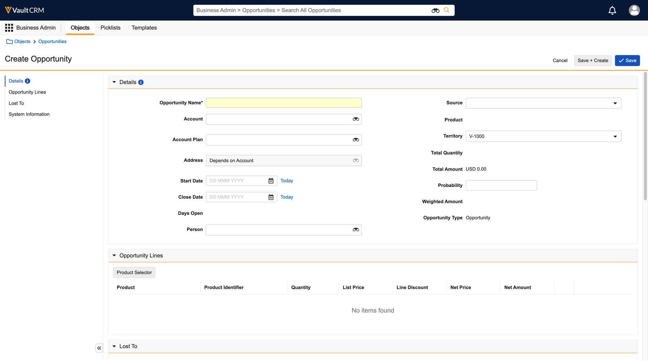
Task: Open the Close Date calendar picker
Action: coord(271,197)
